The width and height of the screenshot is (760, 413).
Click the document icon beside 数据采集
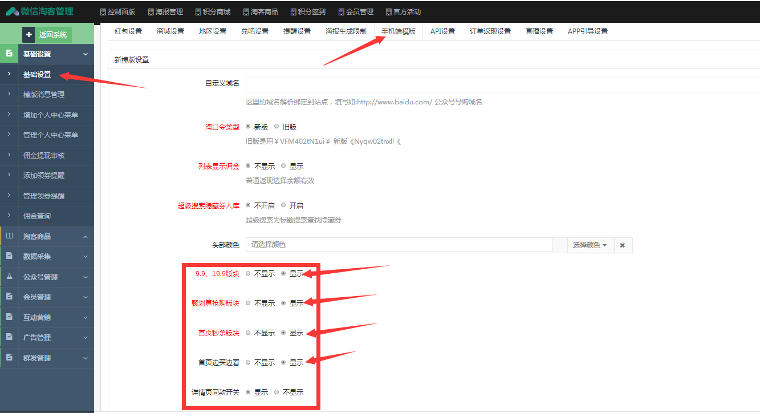pos(9,256)
